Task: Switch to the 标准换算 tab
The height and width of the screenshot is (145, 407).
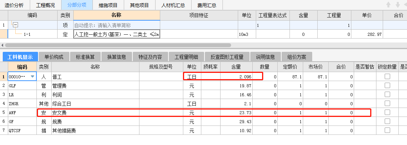Action: pyautogui.click(x=85, y=57)
